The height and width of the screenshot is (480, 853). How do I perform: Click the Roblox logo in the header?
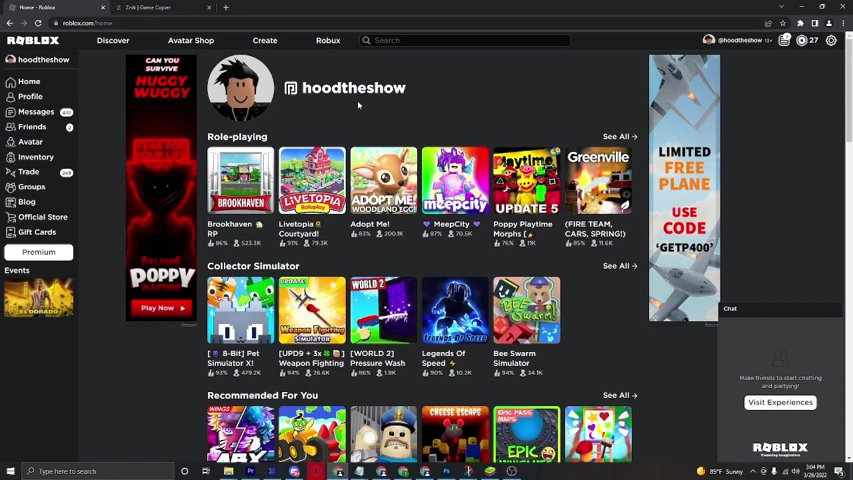click(x=33, y=41)
